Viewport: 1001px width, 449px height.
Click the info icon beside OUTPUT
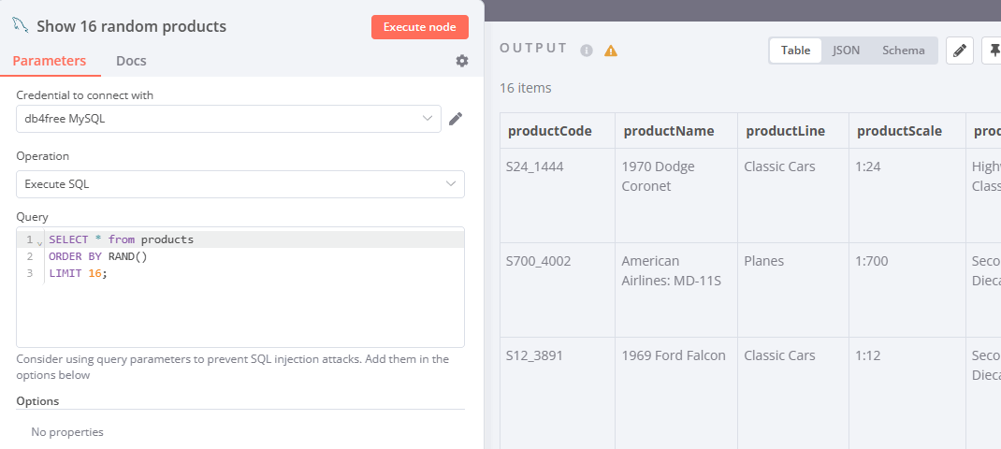point(587,50)
